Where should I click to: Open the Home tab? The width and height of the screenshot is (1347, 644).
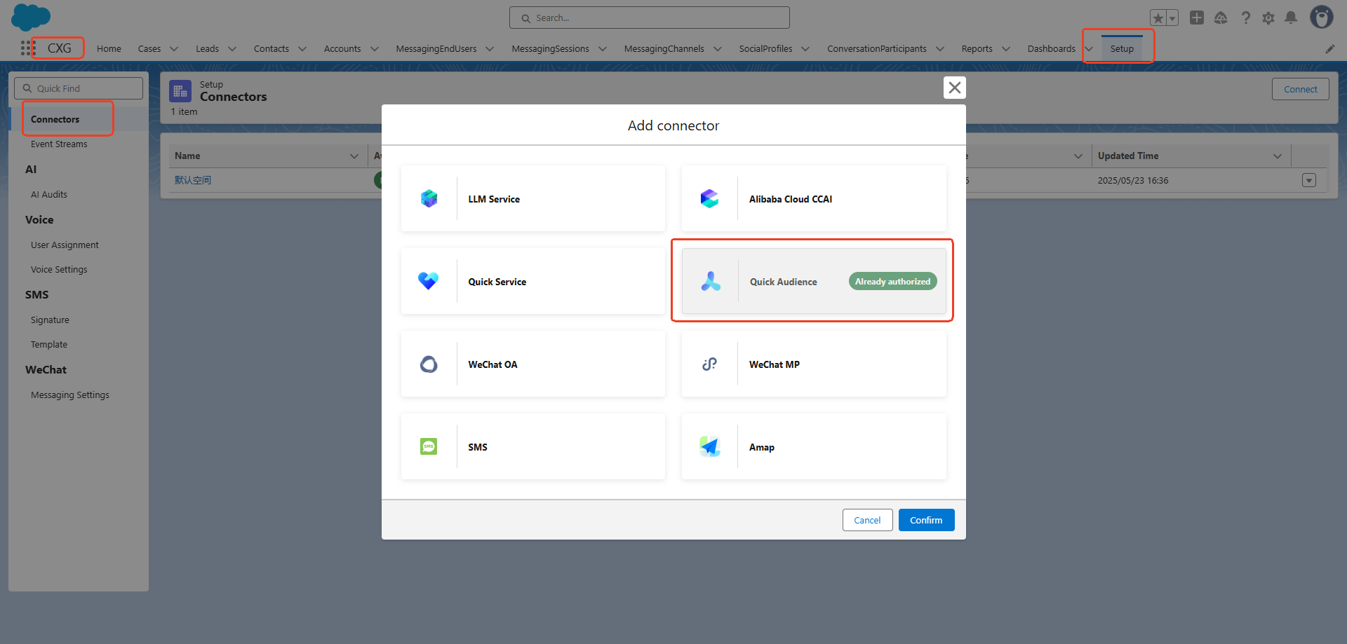click(109, 48)
